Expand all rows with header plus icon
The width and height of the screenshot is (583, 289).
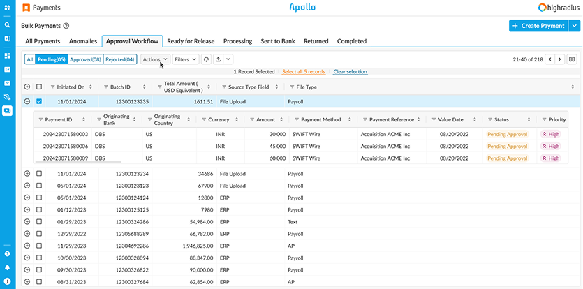(27, 87)
